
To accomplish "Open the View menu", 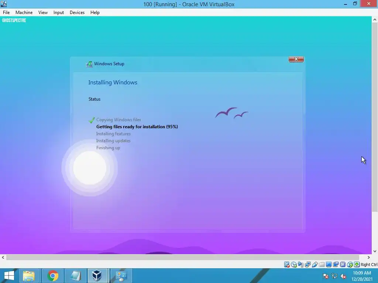I will [43, 13].
